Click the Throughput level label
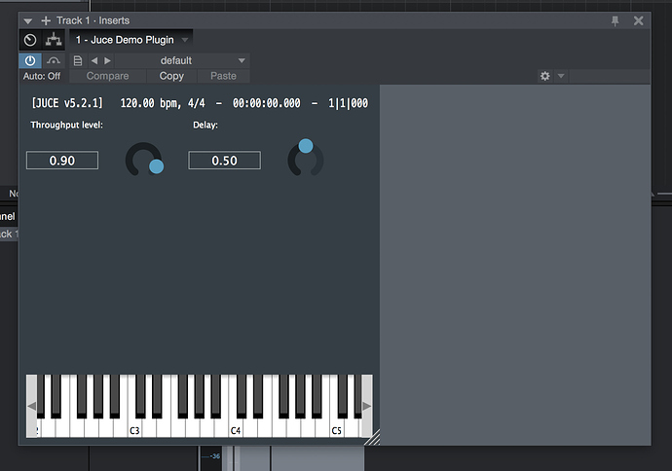 tap(67, 125)
